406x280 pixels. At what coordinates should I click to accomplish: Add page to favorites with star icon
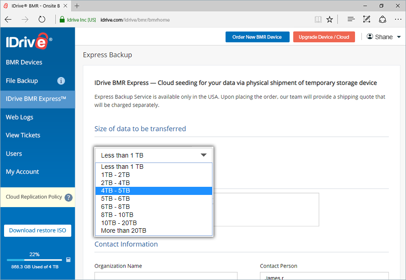[330, 19]
